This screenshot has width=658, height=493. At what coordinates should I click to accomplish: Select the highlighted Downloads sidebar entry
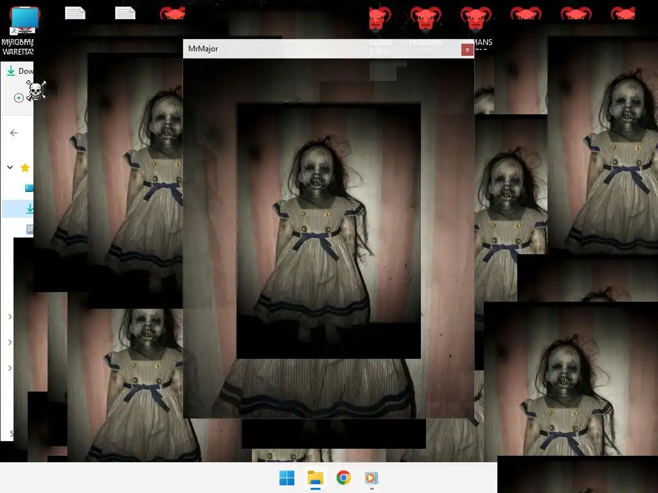(18, 209)
